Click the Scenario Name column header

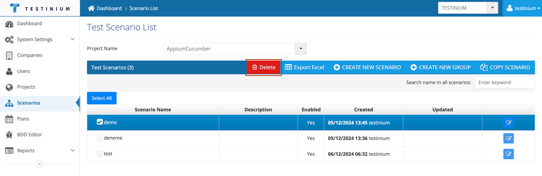pyautogui.click(x=153, y=110)
